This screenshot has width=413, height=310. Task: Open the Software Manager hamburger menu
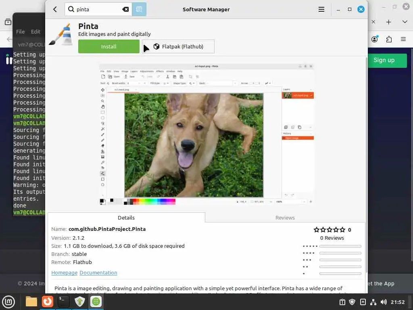tap(321, 10)
